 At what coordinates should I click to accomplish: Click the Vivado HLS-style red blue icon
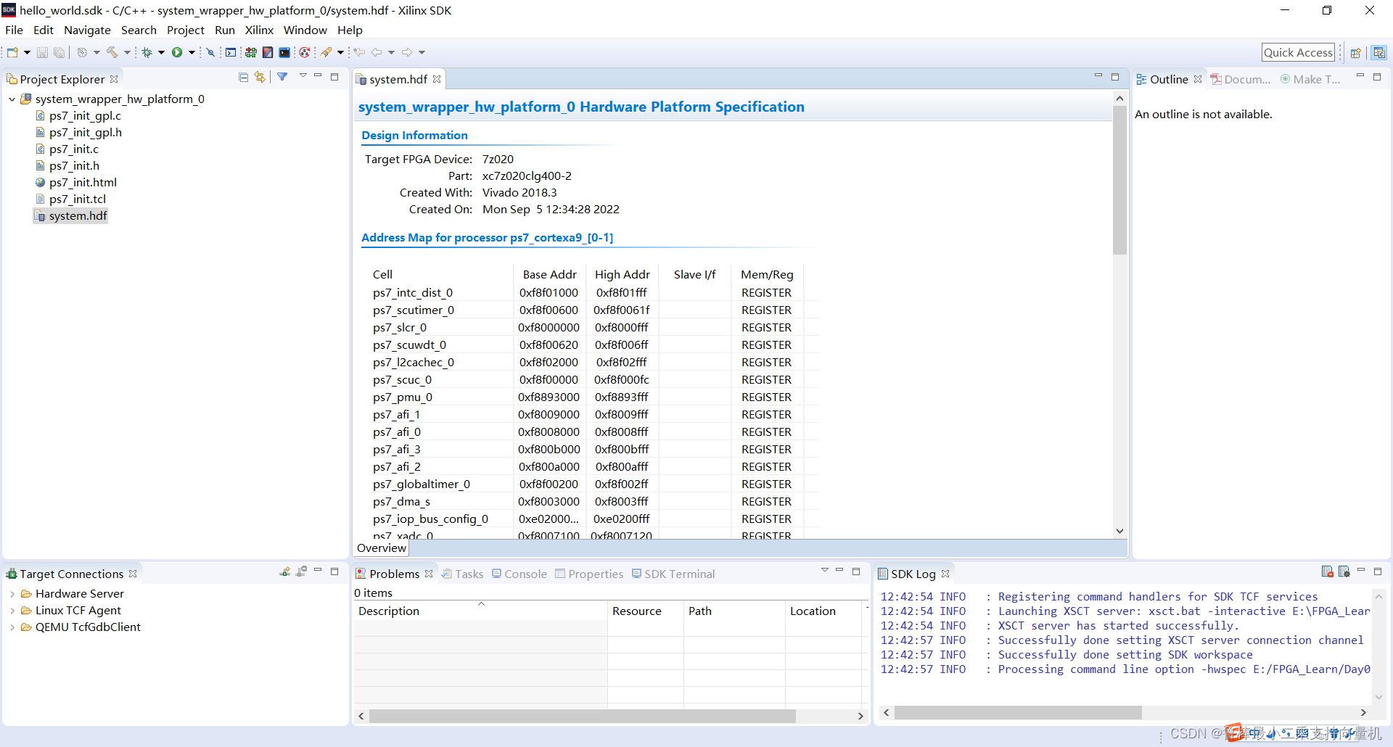(x=268, y=52)
